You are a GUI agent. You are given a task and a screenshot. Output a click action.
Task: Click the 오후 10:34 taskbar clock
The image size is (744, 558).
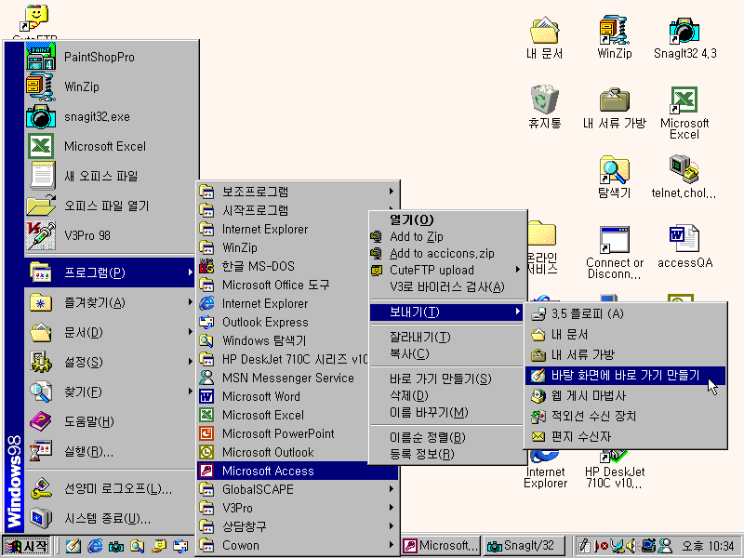[x=708, y=546]
